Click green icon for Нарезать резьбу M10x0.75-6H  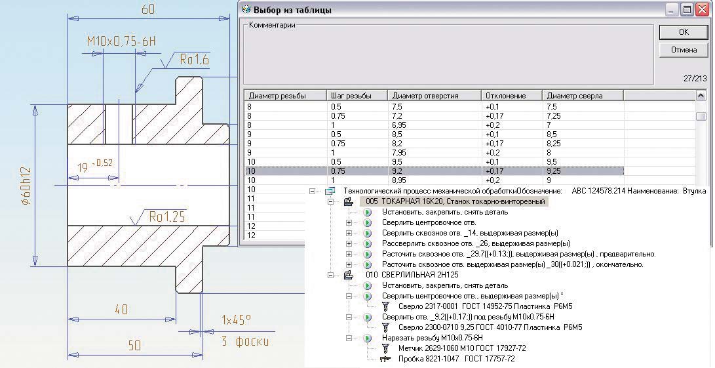pos(367,338)
